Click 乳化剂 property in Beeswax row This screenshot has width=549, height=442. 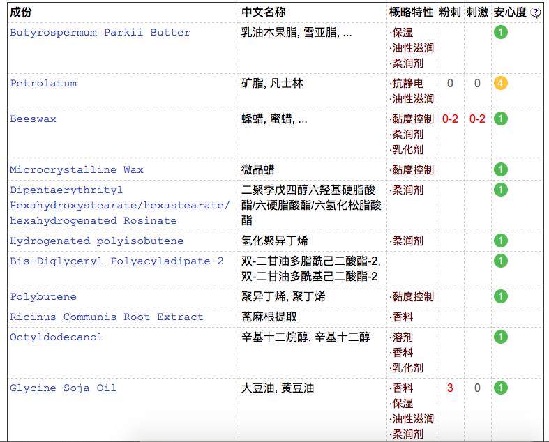407,150
